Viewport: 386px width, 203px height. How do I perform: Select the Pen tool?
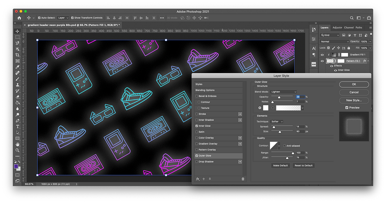17,121
